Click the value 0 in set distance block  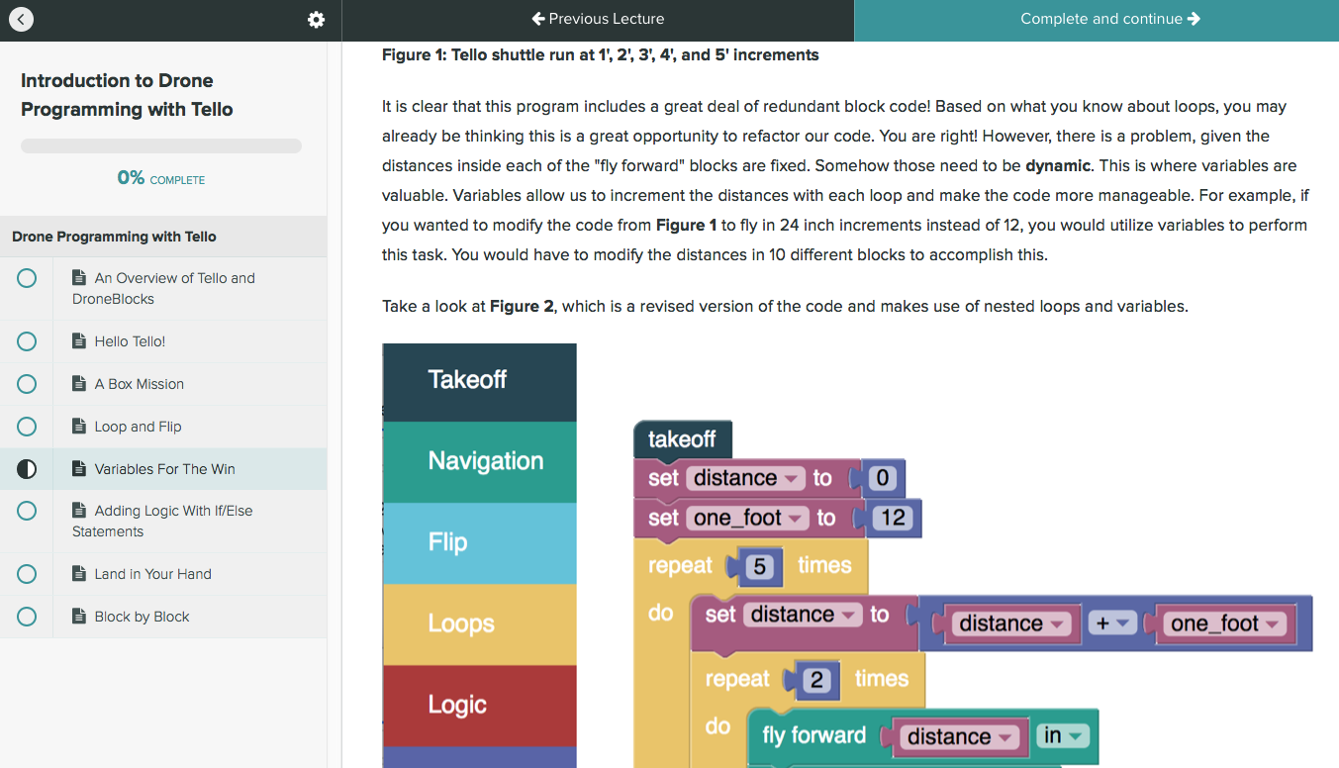pyautogui.click(x=883, y=478)
